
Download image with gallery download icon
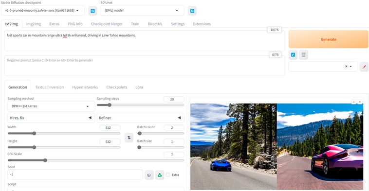click(x=353, y=102)
